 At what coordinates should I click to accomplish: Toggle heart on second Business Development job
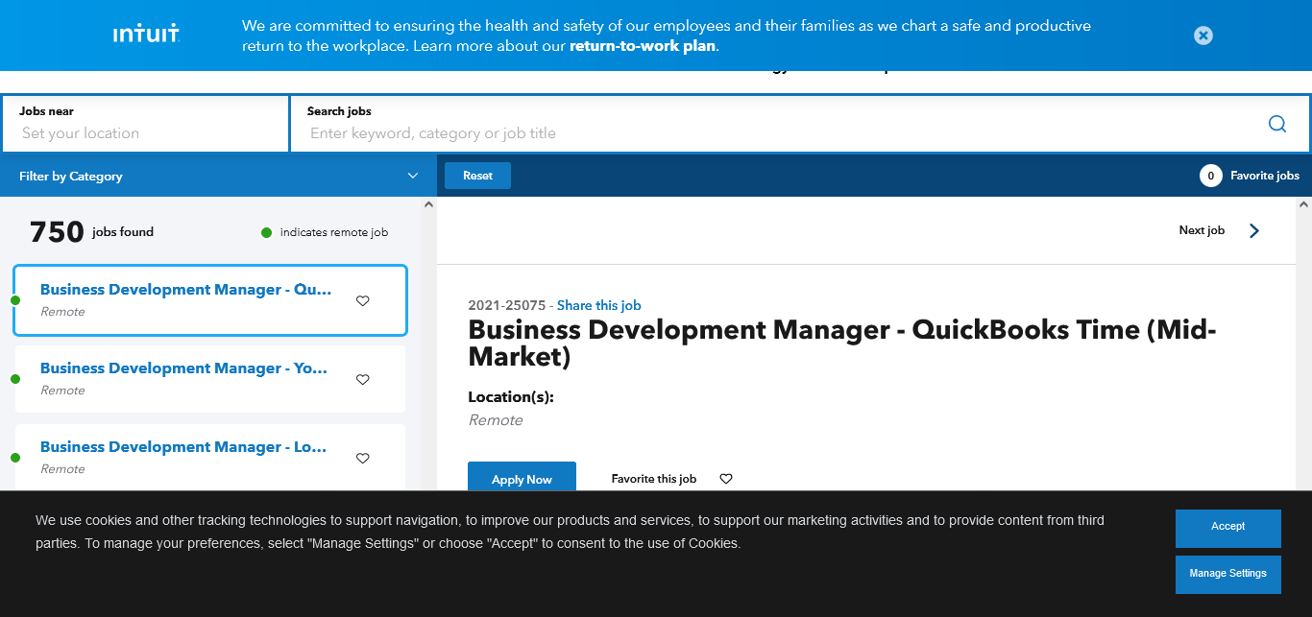362,379
